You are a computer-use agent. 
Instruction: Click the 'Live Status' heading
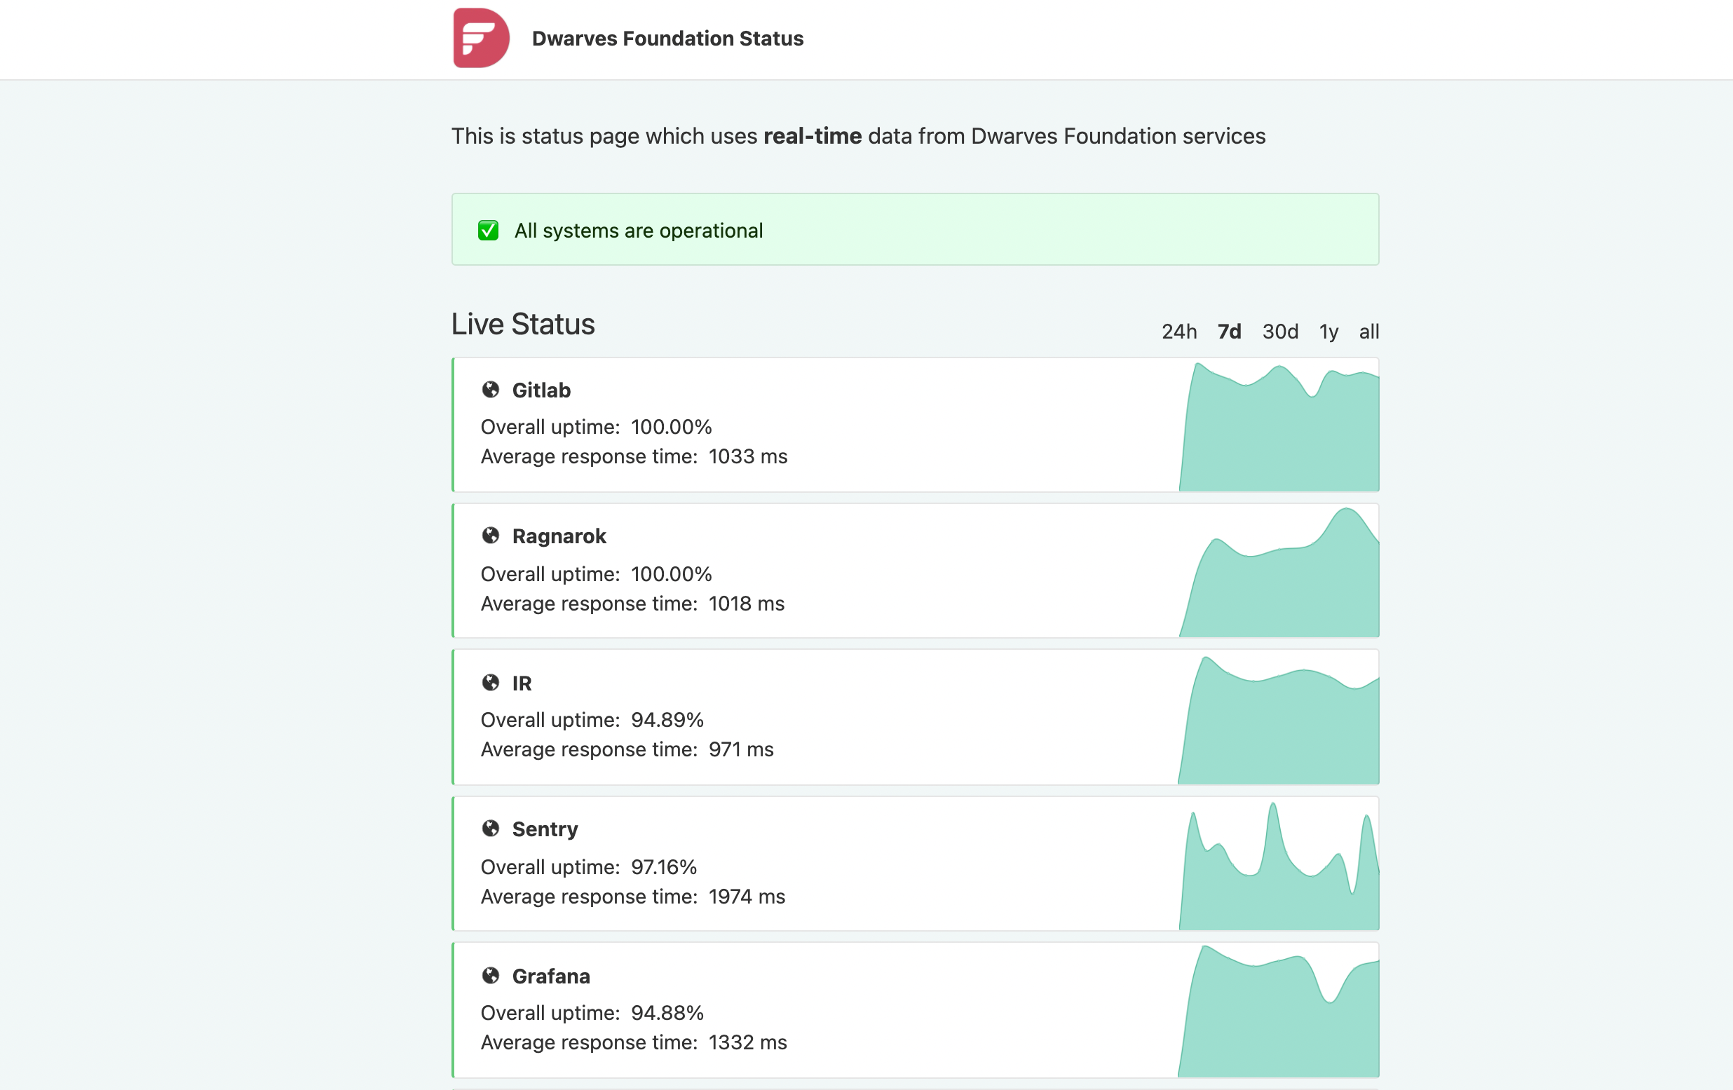tap(523, 324)
